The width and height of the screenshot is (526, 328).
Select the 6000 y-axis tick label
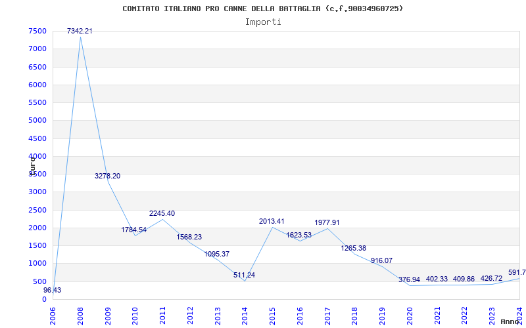[37, 85]
